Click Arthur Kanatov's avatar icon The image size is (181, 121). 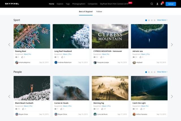coord(134,114)
